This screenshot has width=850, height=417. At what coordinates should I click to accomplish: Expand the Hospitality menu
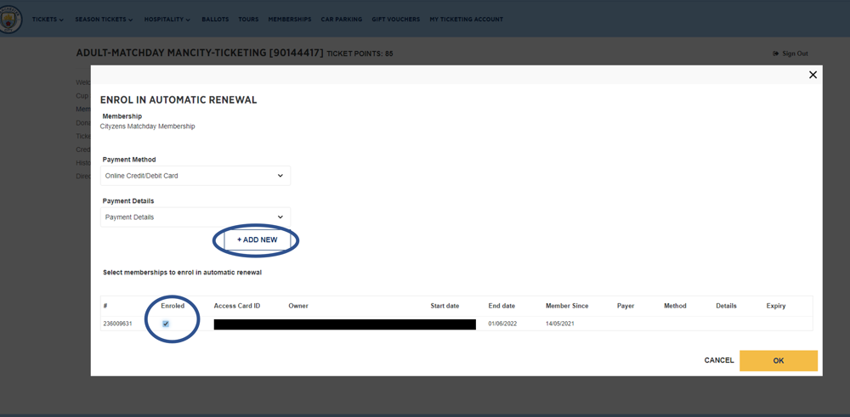click(167, 20)
